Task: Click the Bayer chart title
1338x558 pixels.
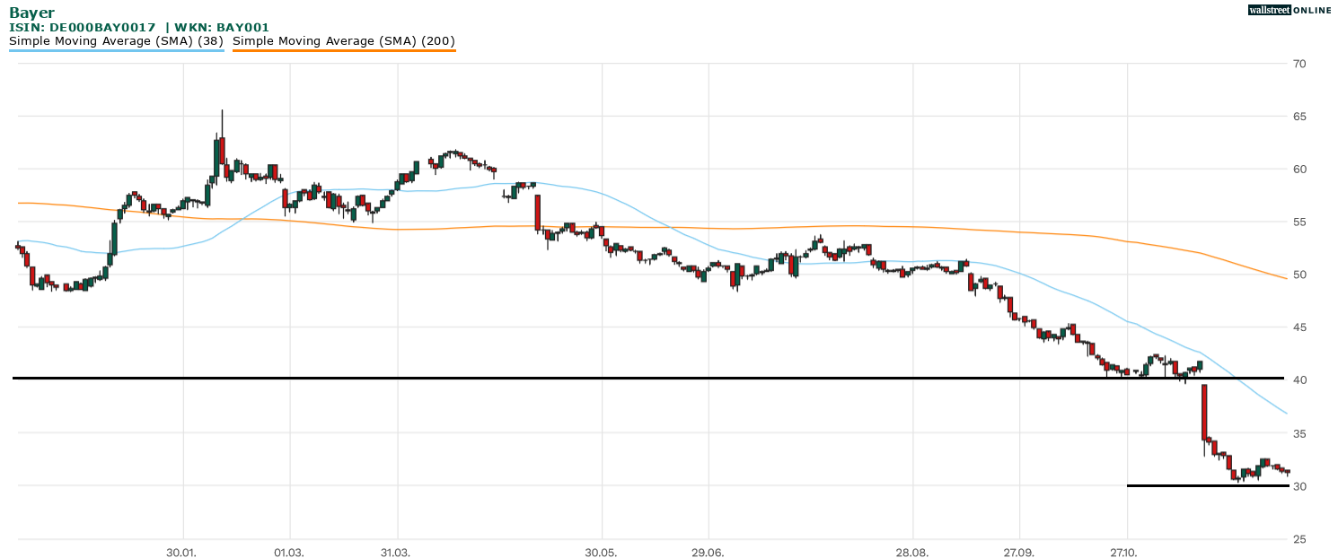Action: 31,13
